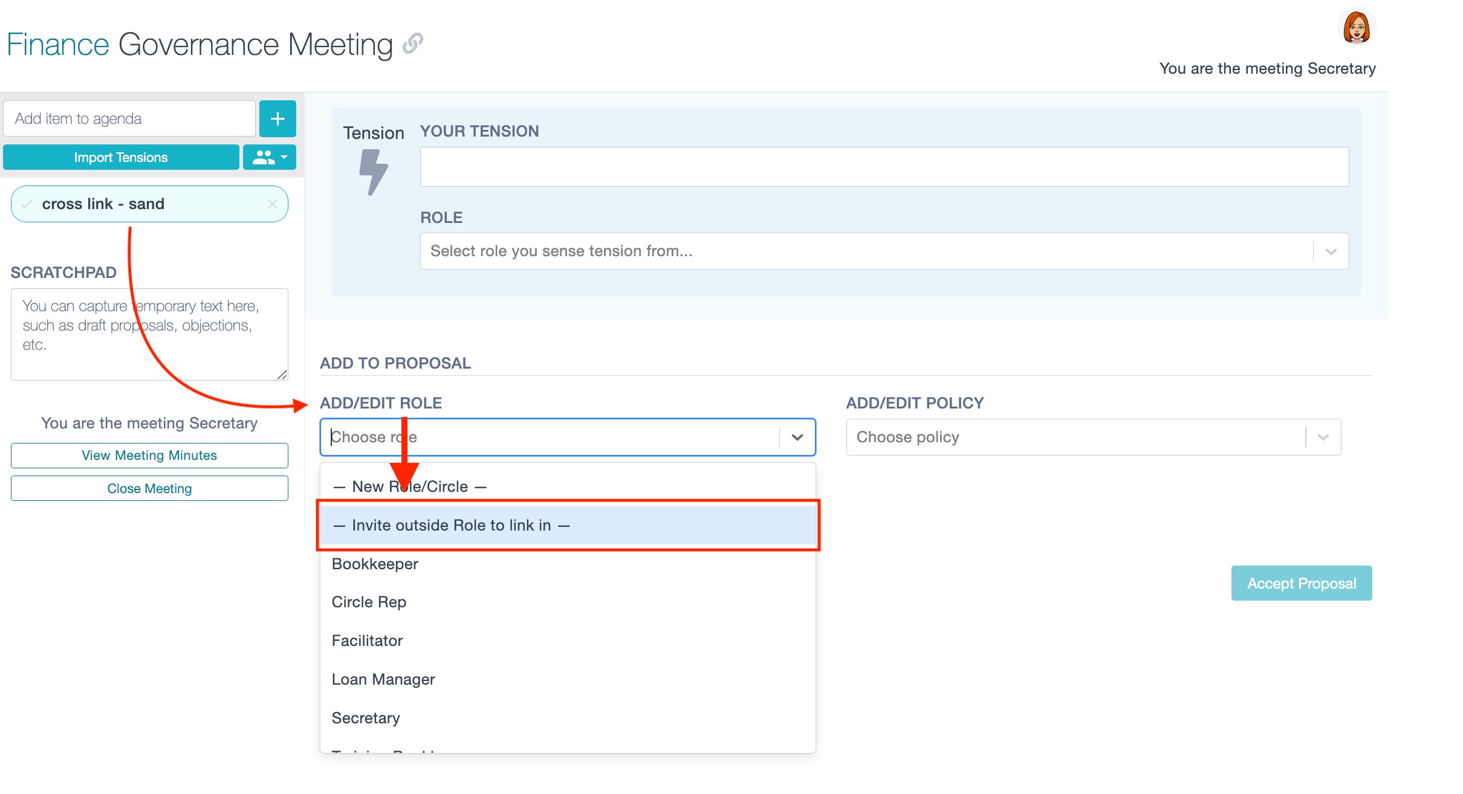Click the Import Tensions button
This screenshot has width=1463, height=794.
tap(121, 157)
